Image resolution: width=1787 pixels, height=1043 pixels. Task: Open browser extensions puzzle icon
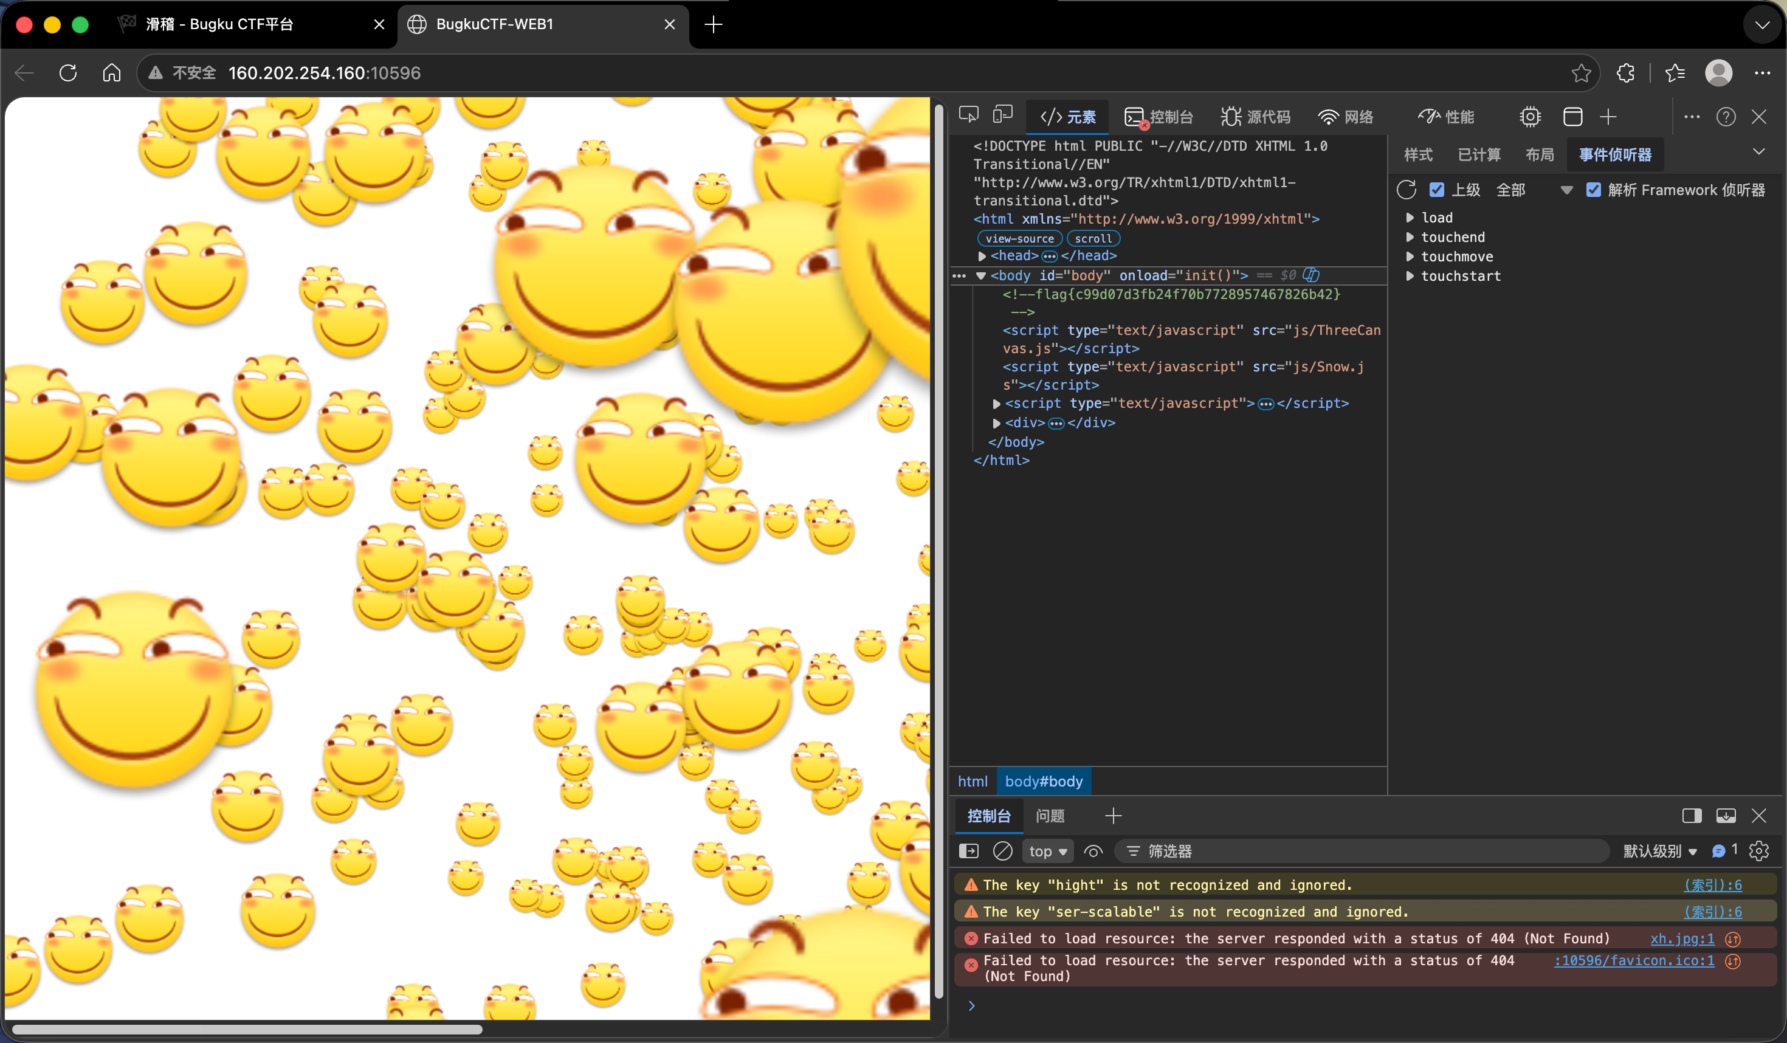point(1625,72)
